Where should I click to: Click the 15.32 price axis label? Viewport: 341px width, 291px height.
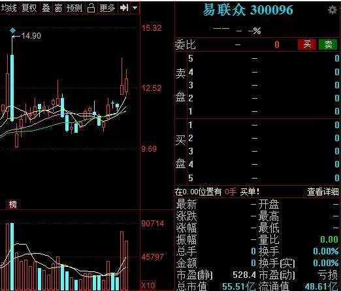pos(152,28)
